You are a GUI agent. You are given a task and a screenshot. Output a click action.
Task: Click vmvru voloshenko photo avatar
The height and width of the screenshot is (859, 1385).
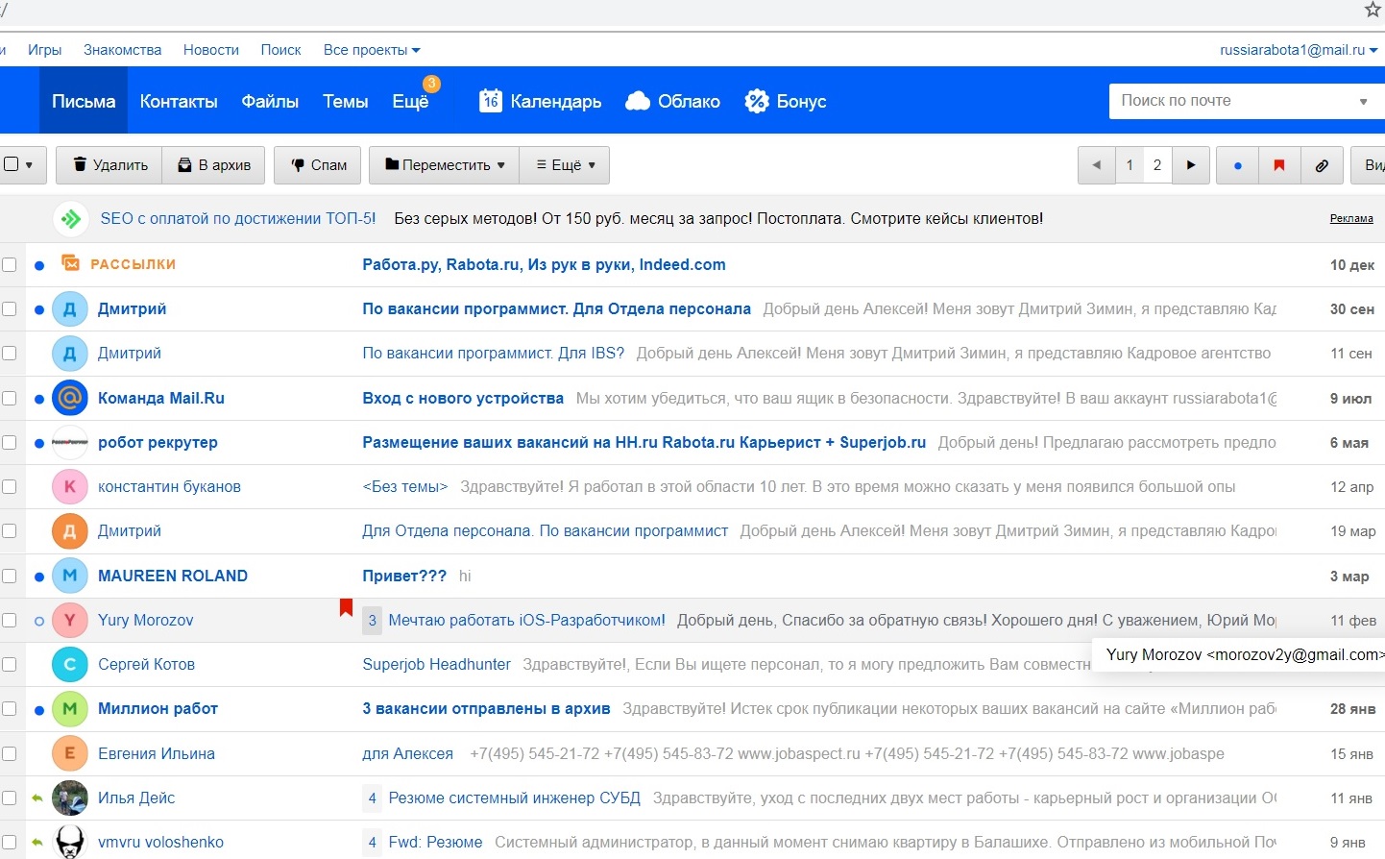pos(69,842)
